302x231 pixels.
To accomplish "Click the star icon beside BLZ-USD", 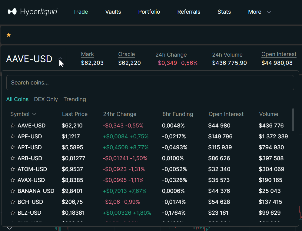I will coord(13,213).
